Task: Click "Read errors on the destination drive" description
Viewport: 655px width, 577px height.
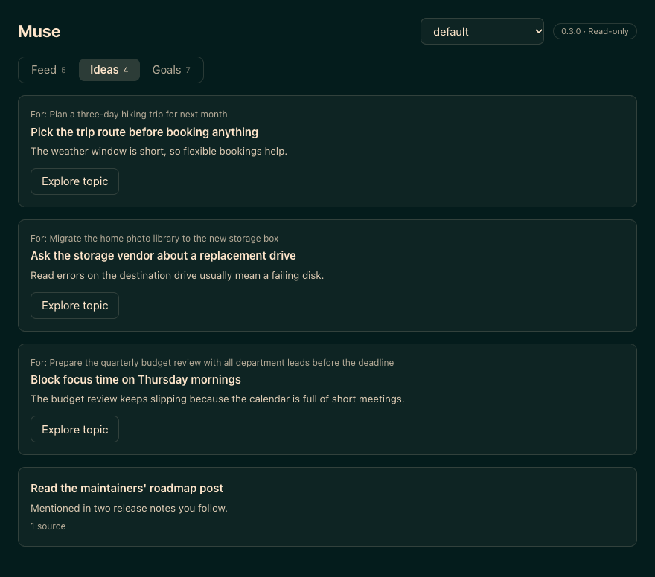Action: 177,275
